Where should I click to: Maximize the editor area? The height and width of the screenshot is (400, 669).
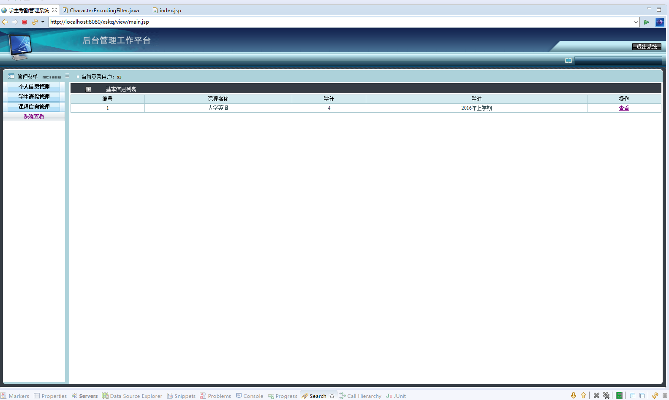pyautogui.click(x=659, y=9)
